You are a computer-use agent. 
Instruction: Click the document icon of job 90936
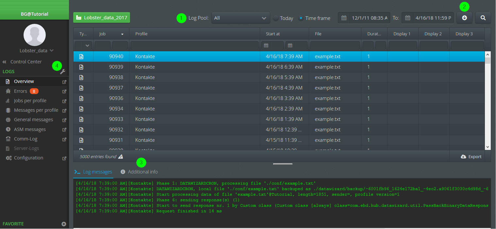(x=81, y=98)
